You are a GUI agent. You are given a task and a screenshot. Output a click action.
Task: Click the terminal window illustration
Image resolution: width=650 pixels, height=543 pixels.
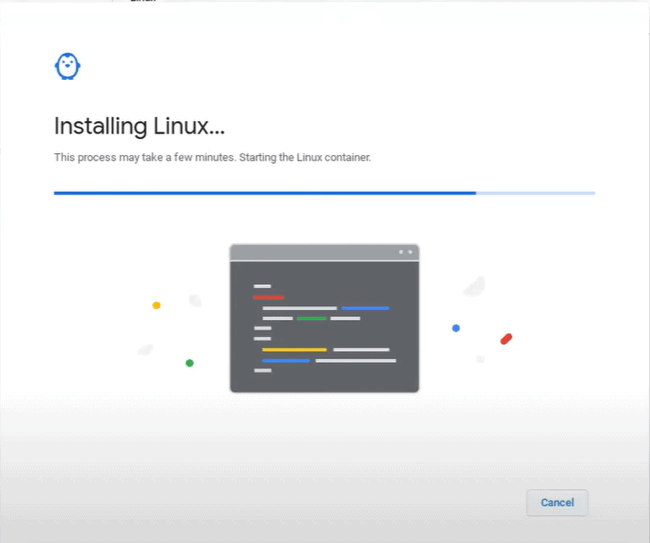324,318
